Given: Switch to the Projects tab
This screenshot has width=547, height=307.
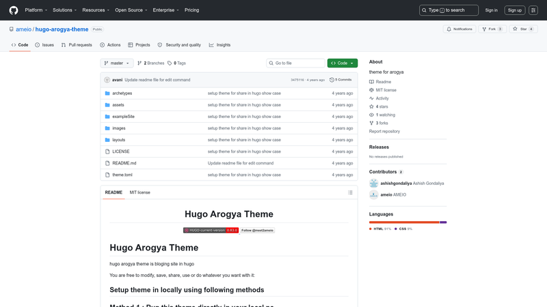Looking at the screenshot, I should [139, 45].
